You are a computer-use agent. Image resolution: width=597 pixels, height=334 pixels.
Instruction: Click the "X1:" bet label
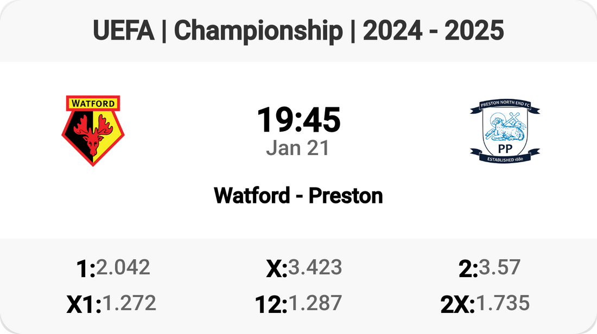point(84,305)
